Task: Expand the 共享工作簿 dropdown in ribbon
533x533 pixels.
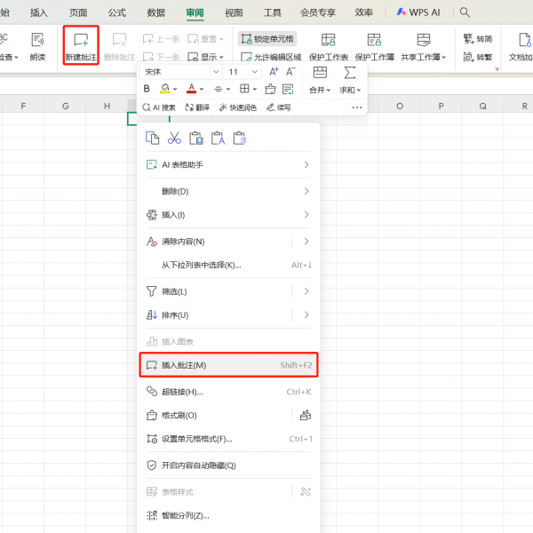Action: tap(444, 57)
